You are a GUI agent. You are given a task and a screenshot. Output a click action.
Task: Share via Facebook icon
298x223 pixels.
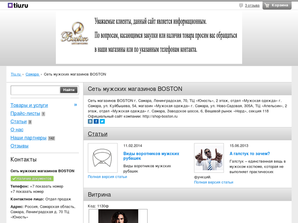tap(96, 121)
